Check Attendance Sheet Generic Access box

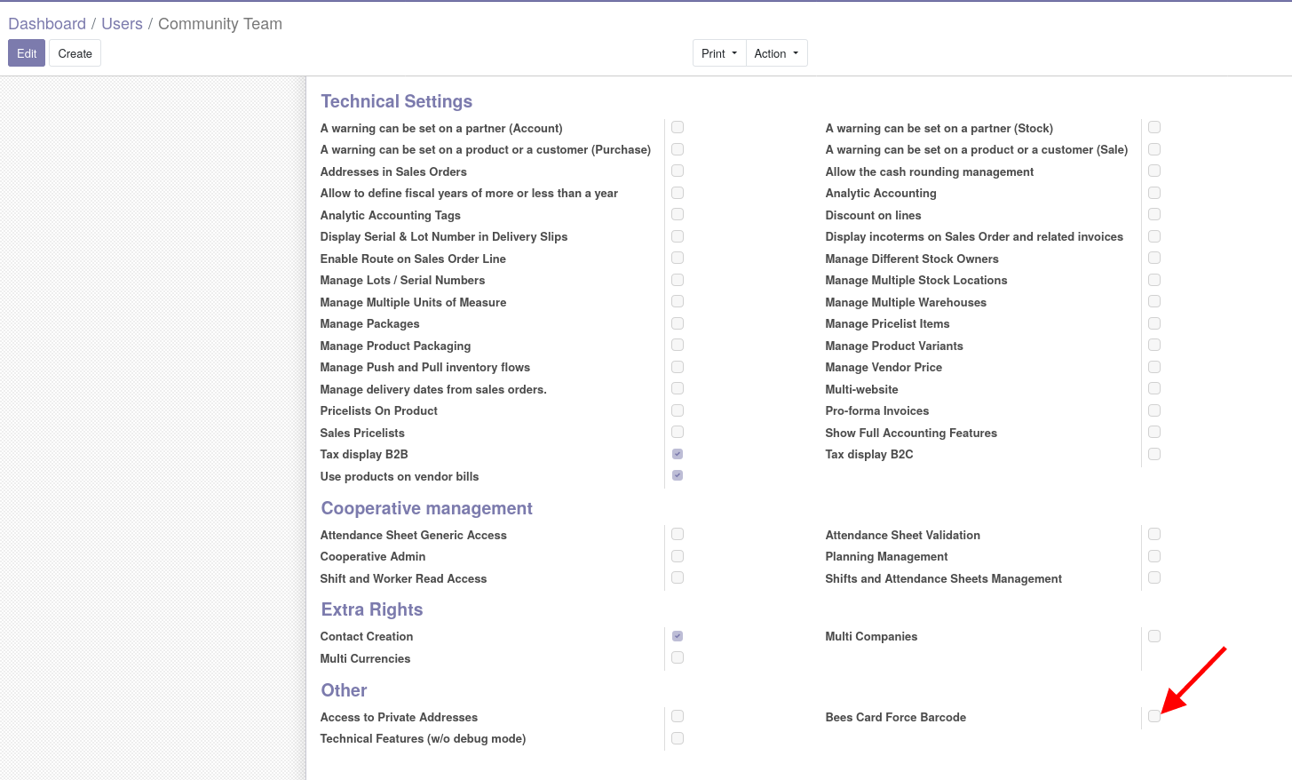[678, 534]
